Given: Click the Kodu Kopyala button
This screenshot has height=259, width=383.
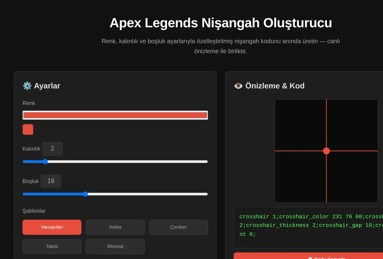Looking at the screenshot, I should [308, 256].
